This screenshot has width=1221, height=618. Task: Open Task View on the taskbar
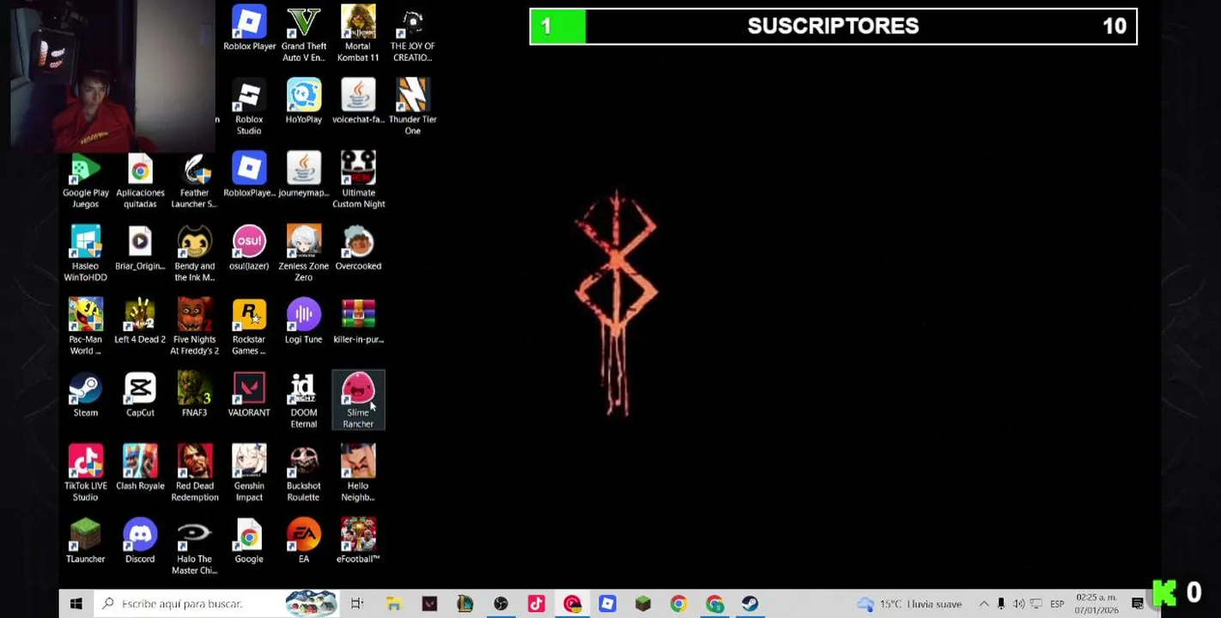tap(356, 603)
